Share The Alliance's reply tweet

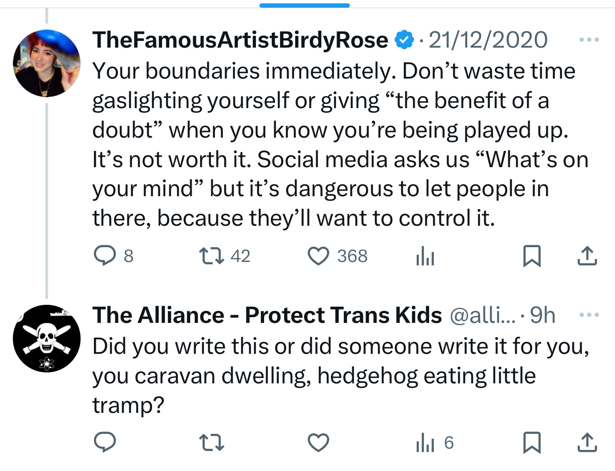point(587,442)
